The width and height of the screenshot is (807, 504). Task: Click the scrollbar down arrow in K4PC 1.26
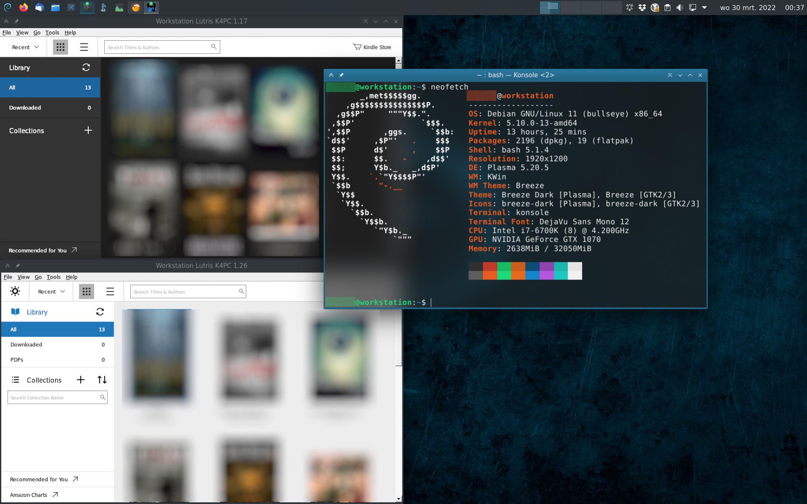click(x=398, y=499)
